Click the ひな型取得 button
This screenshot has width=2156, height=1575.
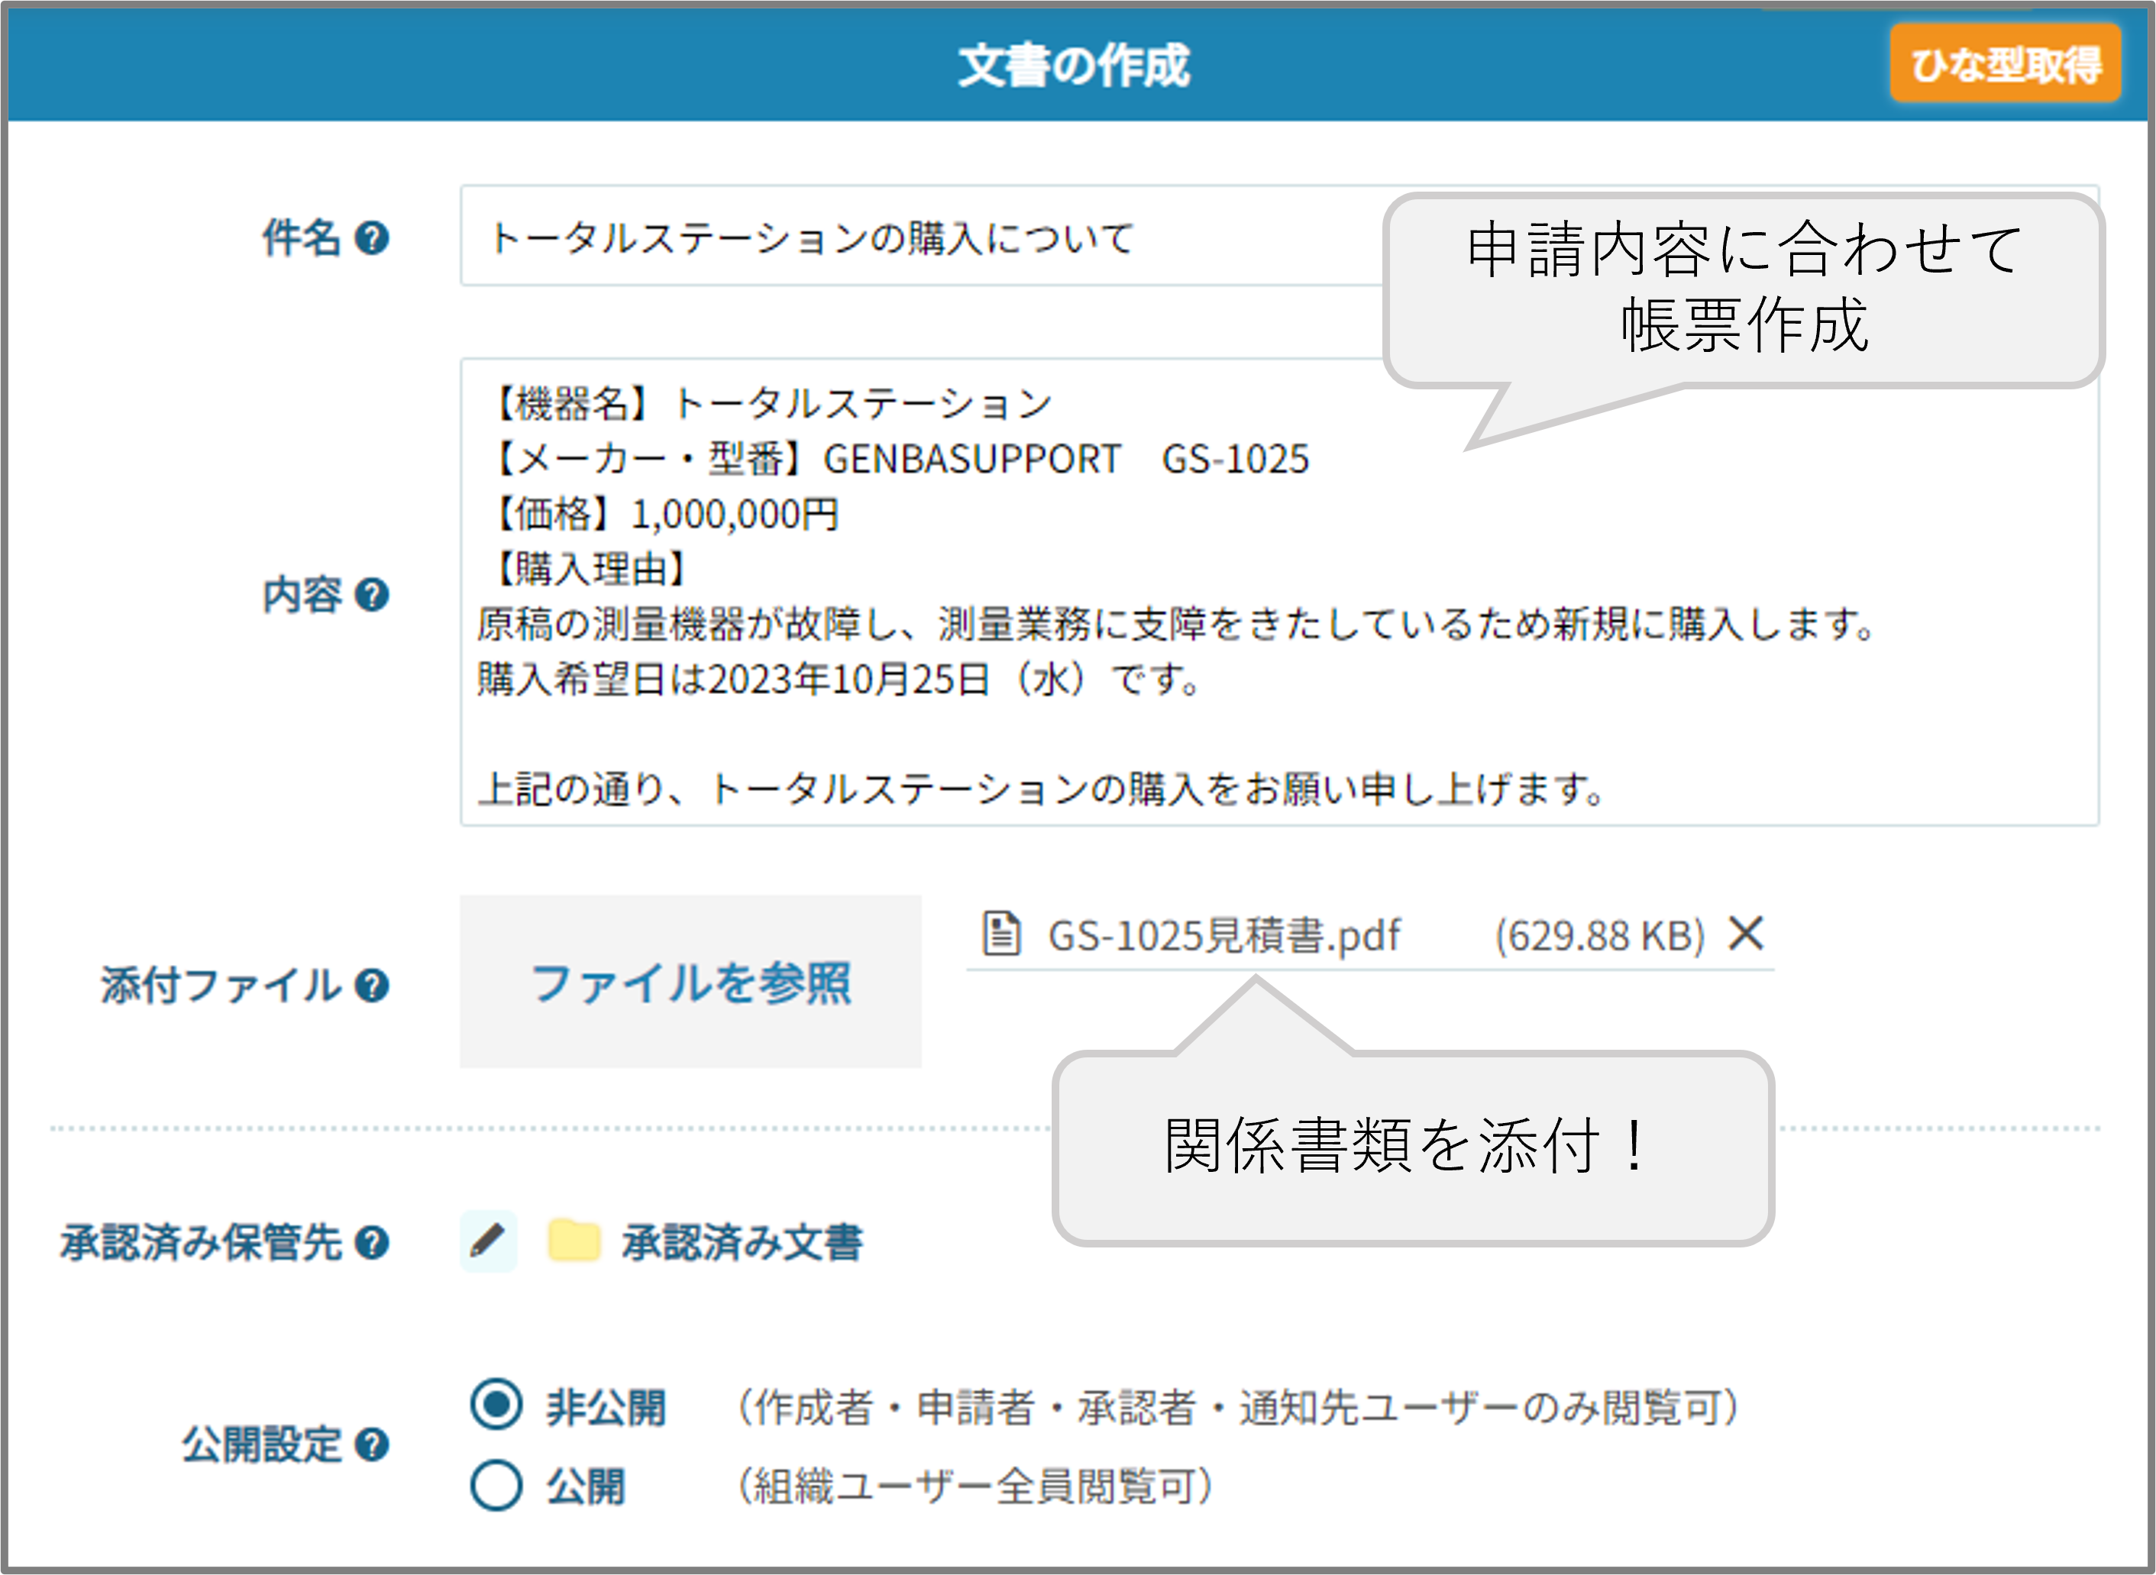pos(2006,64)
